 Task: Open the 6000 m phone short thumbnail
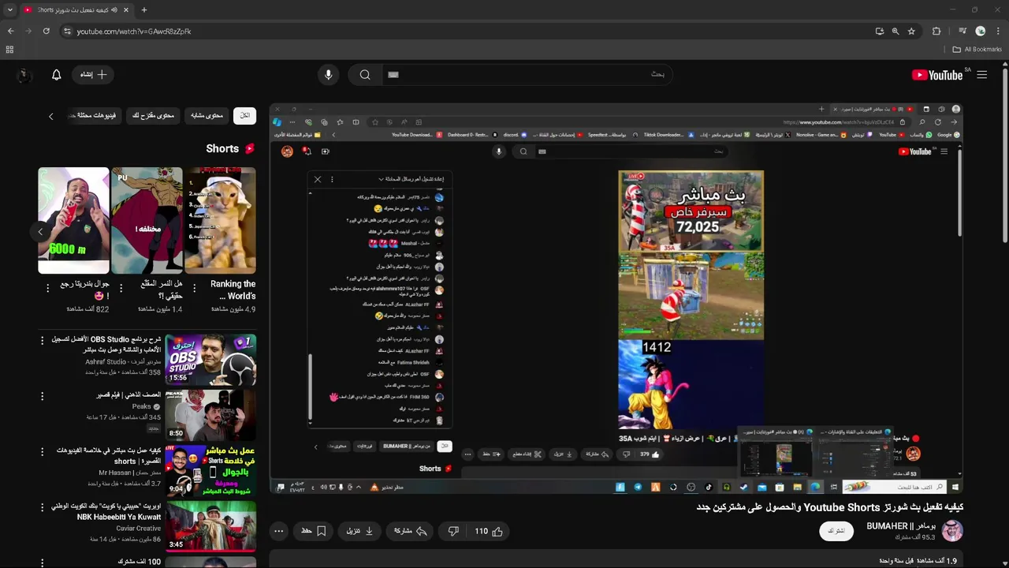coord(73,220)
